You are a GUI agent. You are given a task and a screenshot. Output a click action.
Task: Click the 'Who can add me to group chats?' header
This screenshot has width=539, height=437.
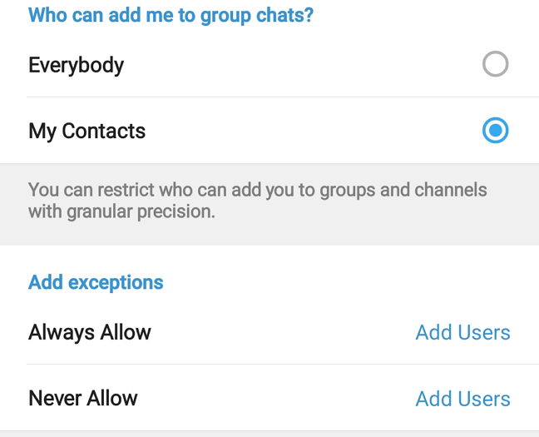click(x=171, y=16)
